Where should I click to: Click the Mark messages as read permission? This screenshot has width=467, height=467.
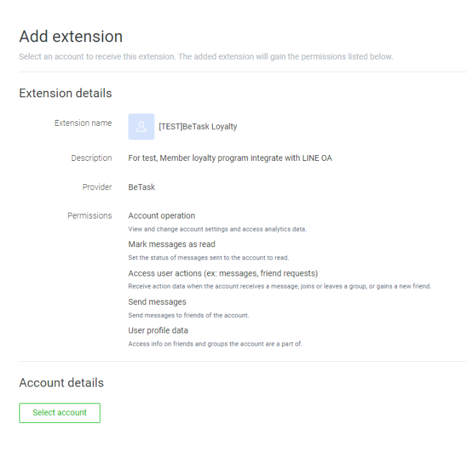(x=171, y=244)
